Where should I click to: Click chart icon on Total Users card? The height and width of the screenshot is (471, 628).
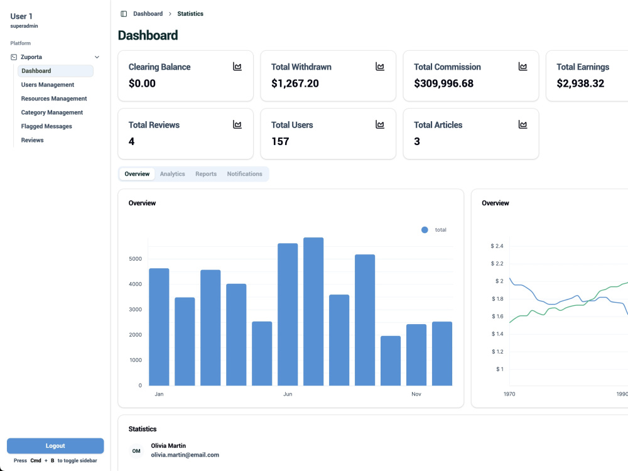tap(380, 124)
